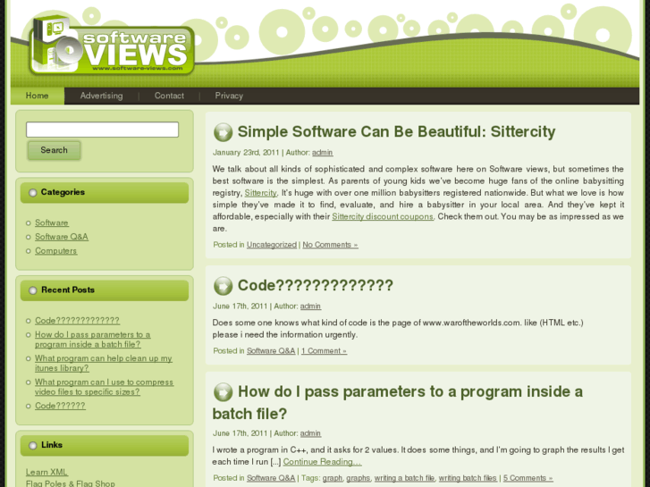
Task: Open the Advertising navigation item
Action: [x=101, y=96]
